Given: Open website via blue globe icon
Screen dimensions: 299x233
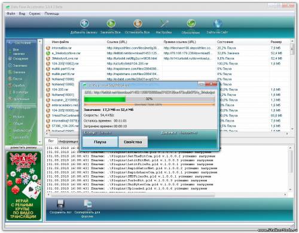Looking at the screenshot, I should click(217, 24).
